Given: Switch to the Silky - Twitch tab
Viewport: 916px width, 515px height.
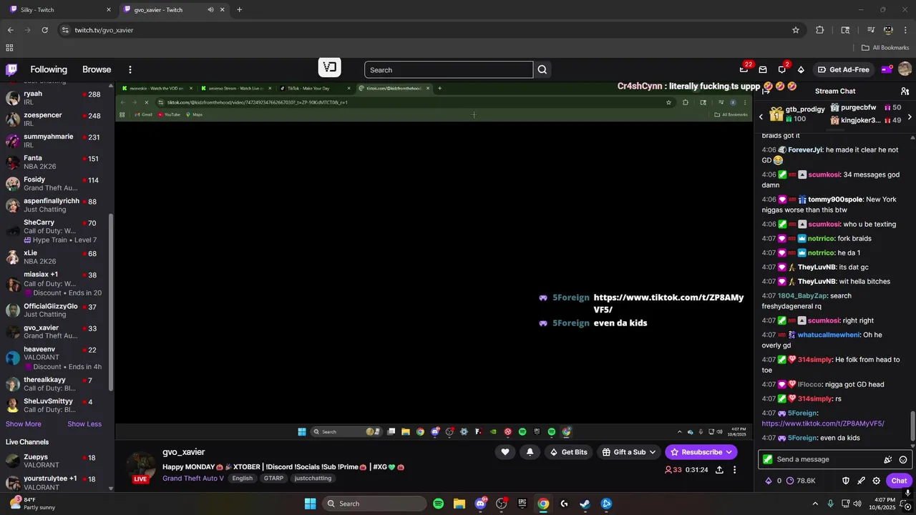Looking at the screenshot, I should [x=60, y=10].
